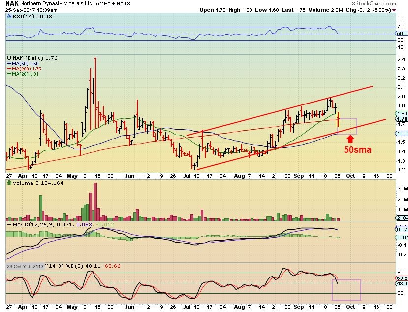
Task: Click the NAK ticker symbol in header
Action: [x=12, y=3]
